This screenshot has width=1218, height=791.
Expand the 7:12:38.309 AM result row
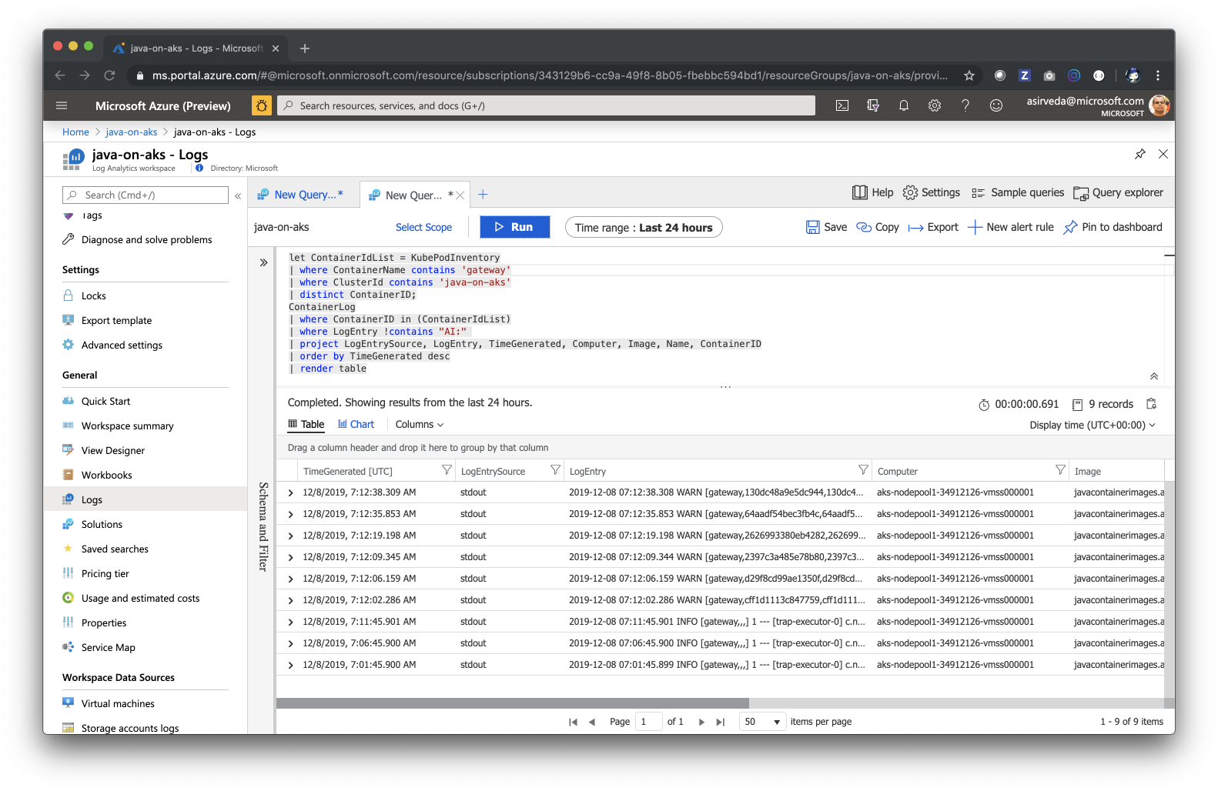290,492
